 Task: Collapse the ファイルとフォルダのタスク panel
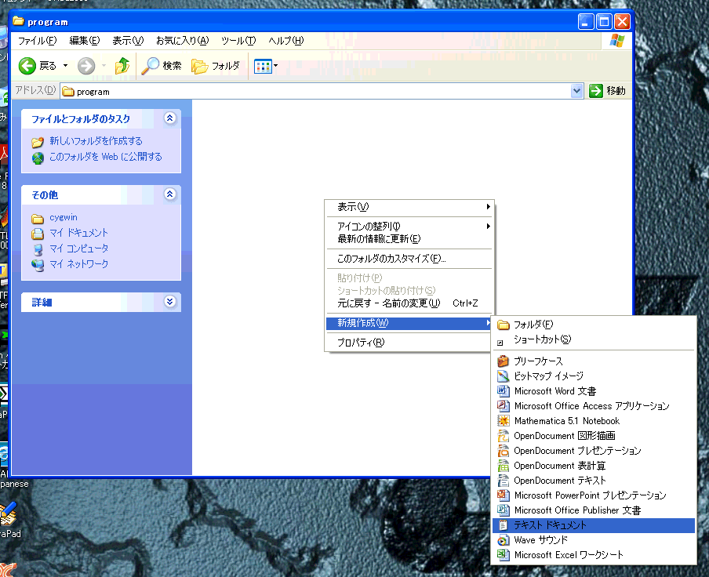coord(169,118)
